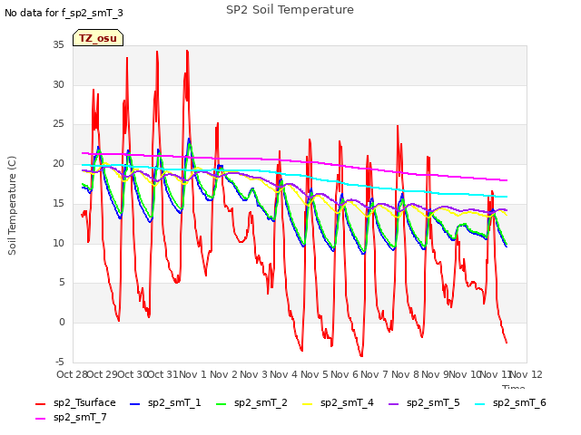
Task: Click the 0 y-axis tick label
Action: click(62, 323)
